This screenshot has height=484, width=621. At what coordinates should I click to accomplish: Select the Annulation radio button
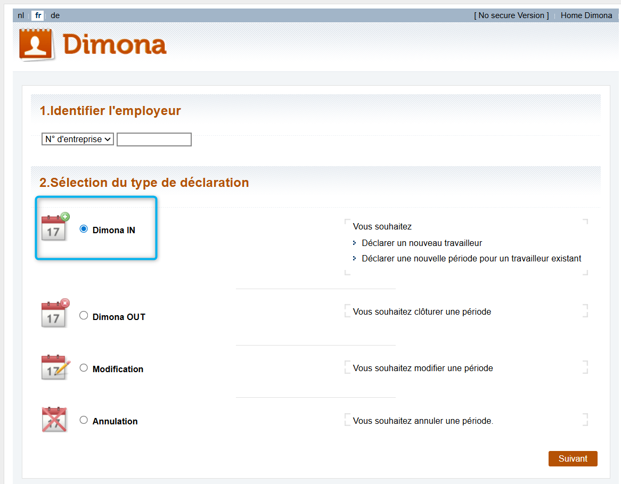click(x=84, y=420)
